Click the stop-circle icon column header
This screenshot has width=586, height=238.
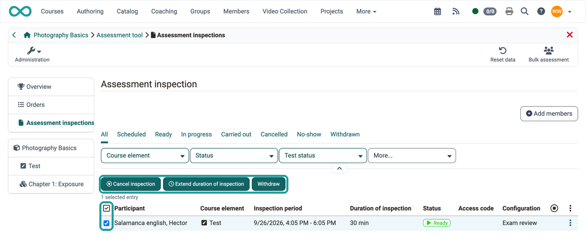(x=554, y=208)
